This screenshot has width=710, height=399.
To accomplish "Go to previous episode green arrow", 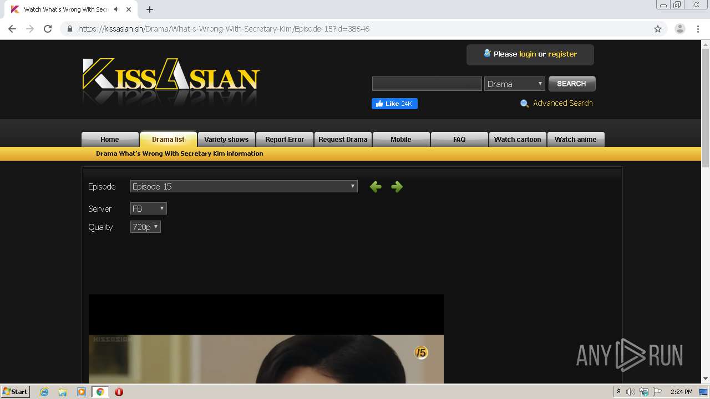I will (376, 187).
